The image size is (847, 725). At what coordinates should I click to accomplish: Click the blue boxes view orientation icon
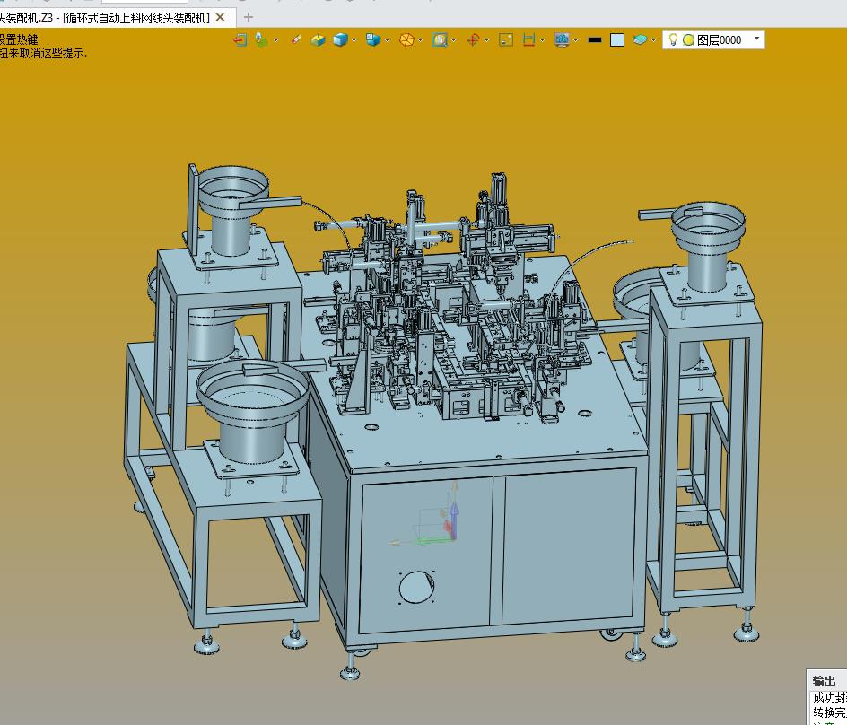point(372,40)
